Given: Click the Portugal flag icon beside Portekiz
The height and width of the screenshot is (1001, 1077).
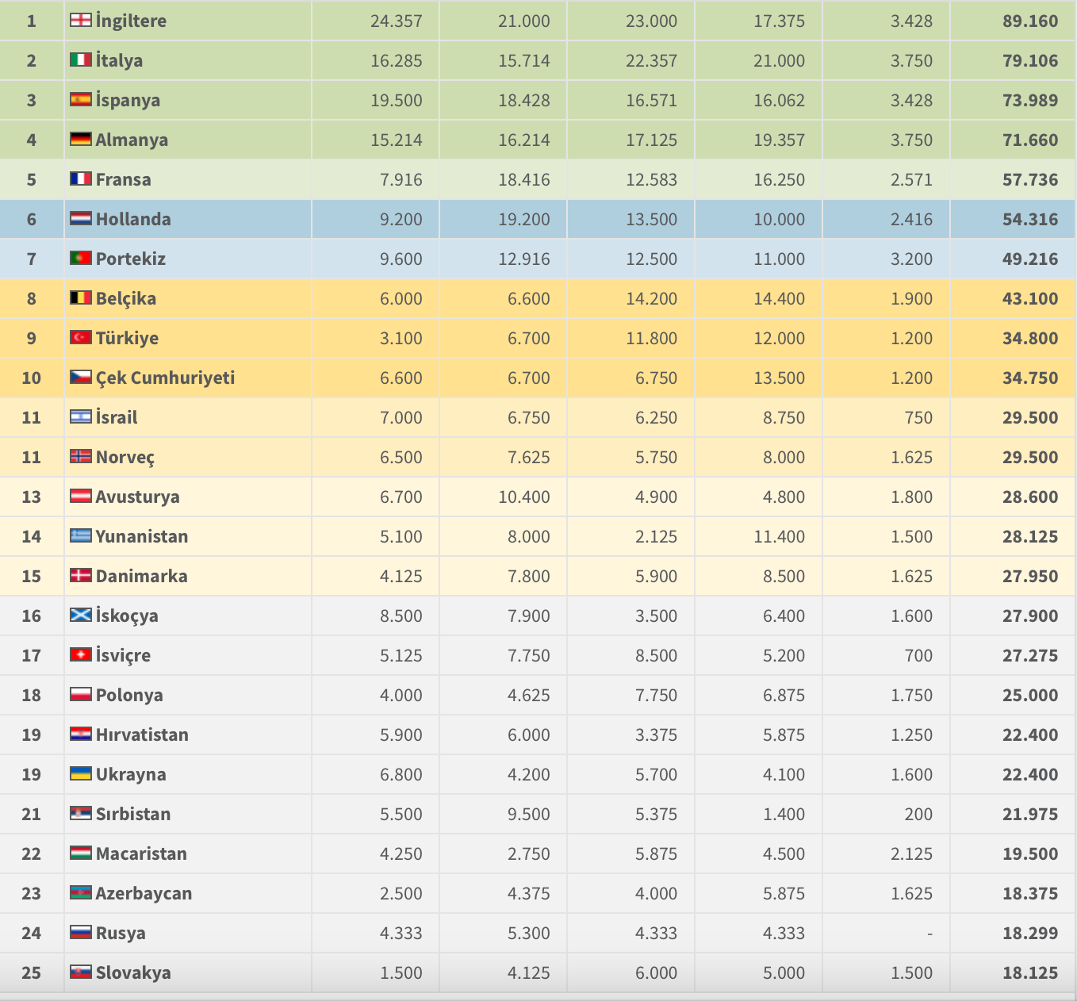Looking at the screenshot, I should [80, 257].
